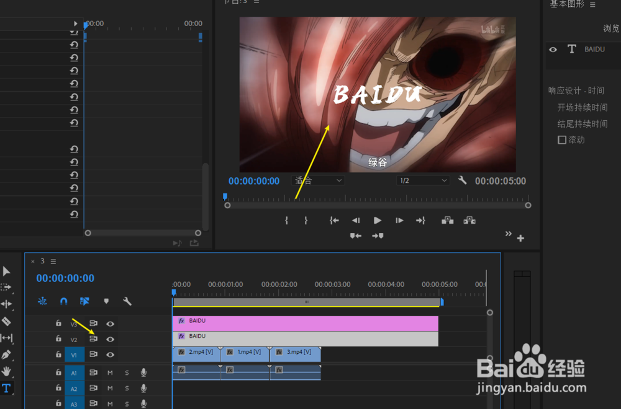
Task: Click the Extract button
Action: click(469, 221)
